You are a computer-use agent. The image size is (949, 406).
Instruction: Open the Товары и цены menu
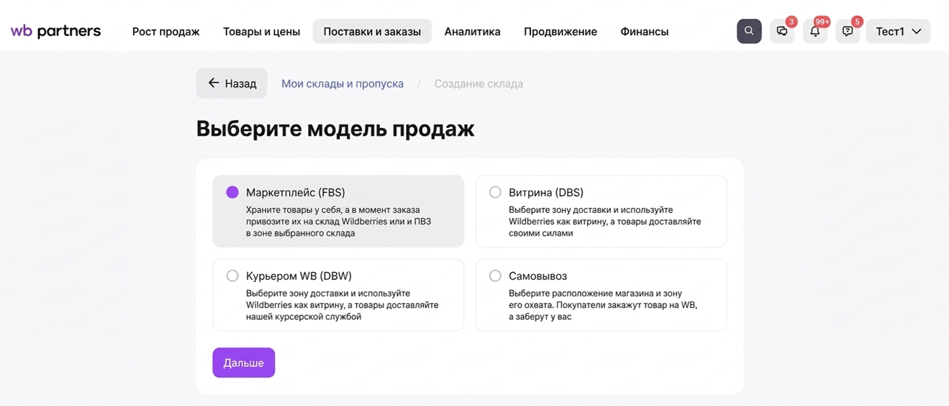[262, 31]
